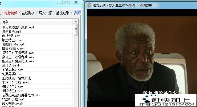Click the 磁力云播 player window app icon
This screenshot has width=197, height=107.
click(x=89, y=5)
